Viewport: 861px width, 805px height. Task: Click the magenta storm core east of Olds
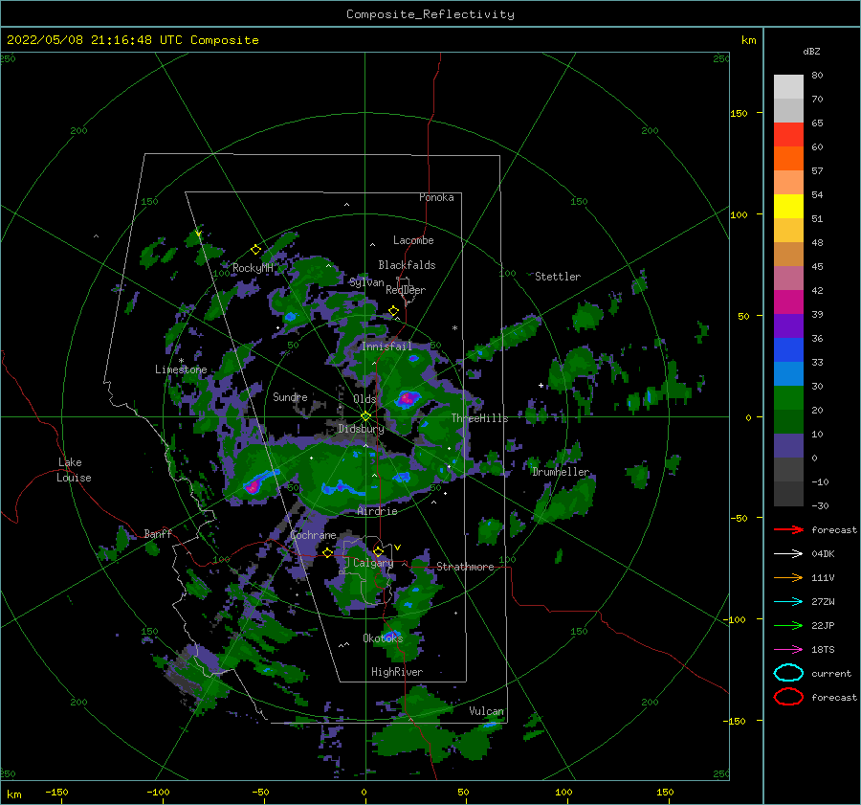(x=407, y=398)
